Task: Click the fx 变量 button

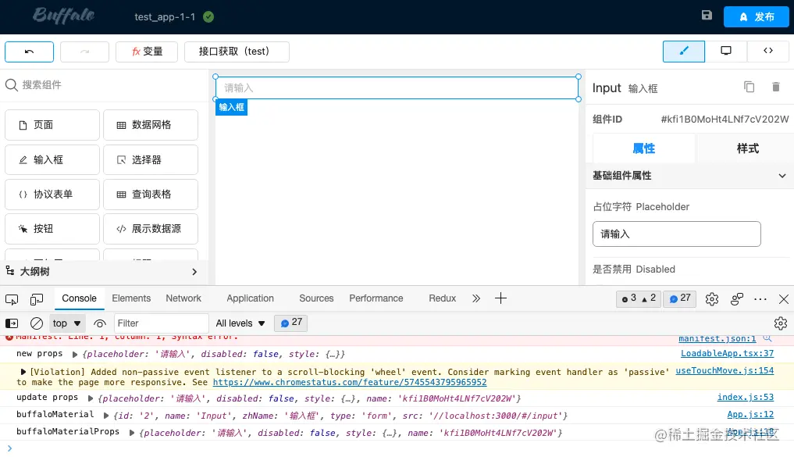Action: click(x=147, y=52)
